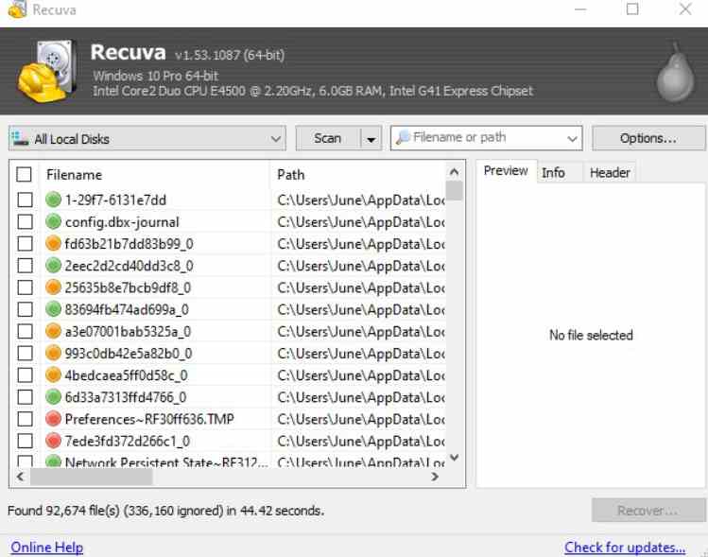Viewport: 708px width, 557px height.
Task: Click green status dot for 83694fb474ad699a_0
Action: point(53,309)
